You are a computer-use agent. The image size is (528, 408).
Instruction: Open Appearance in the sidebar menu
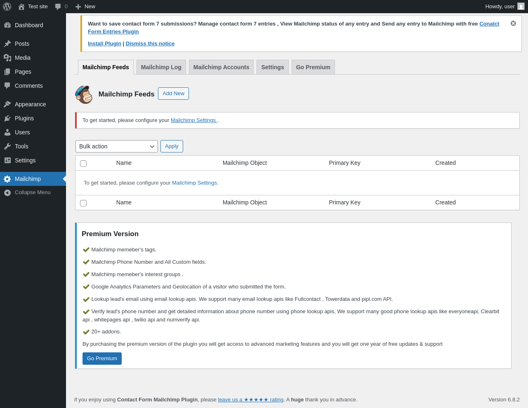[33, 104]
